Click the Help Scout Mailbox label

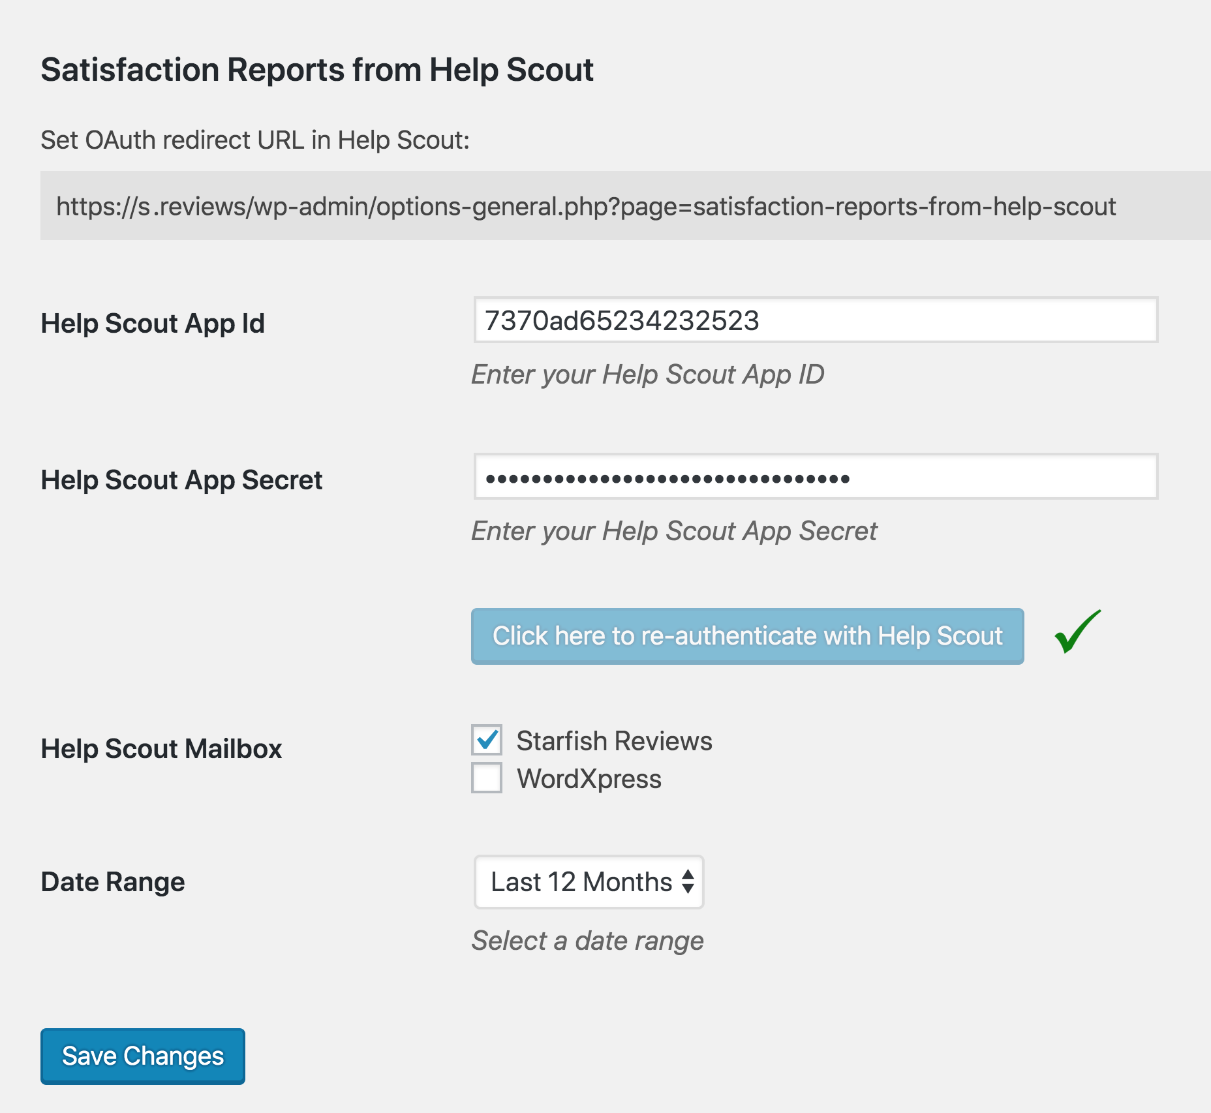click(x=161, y=749)
